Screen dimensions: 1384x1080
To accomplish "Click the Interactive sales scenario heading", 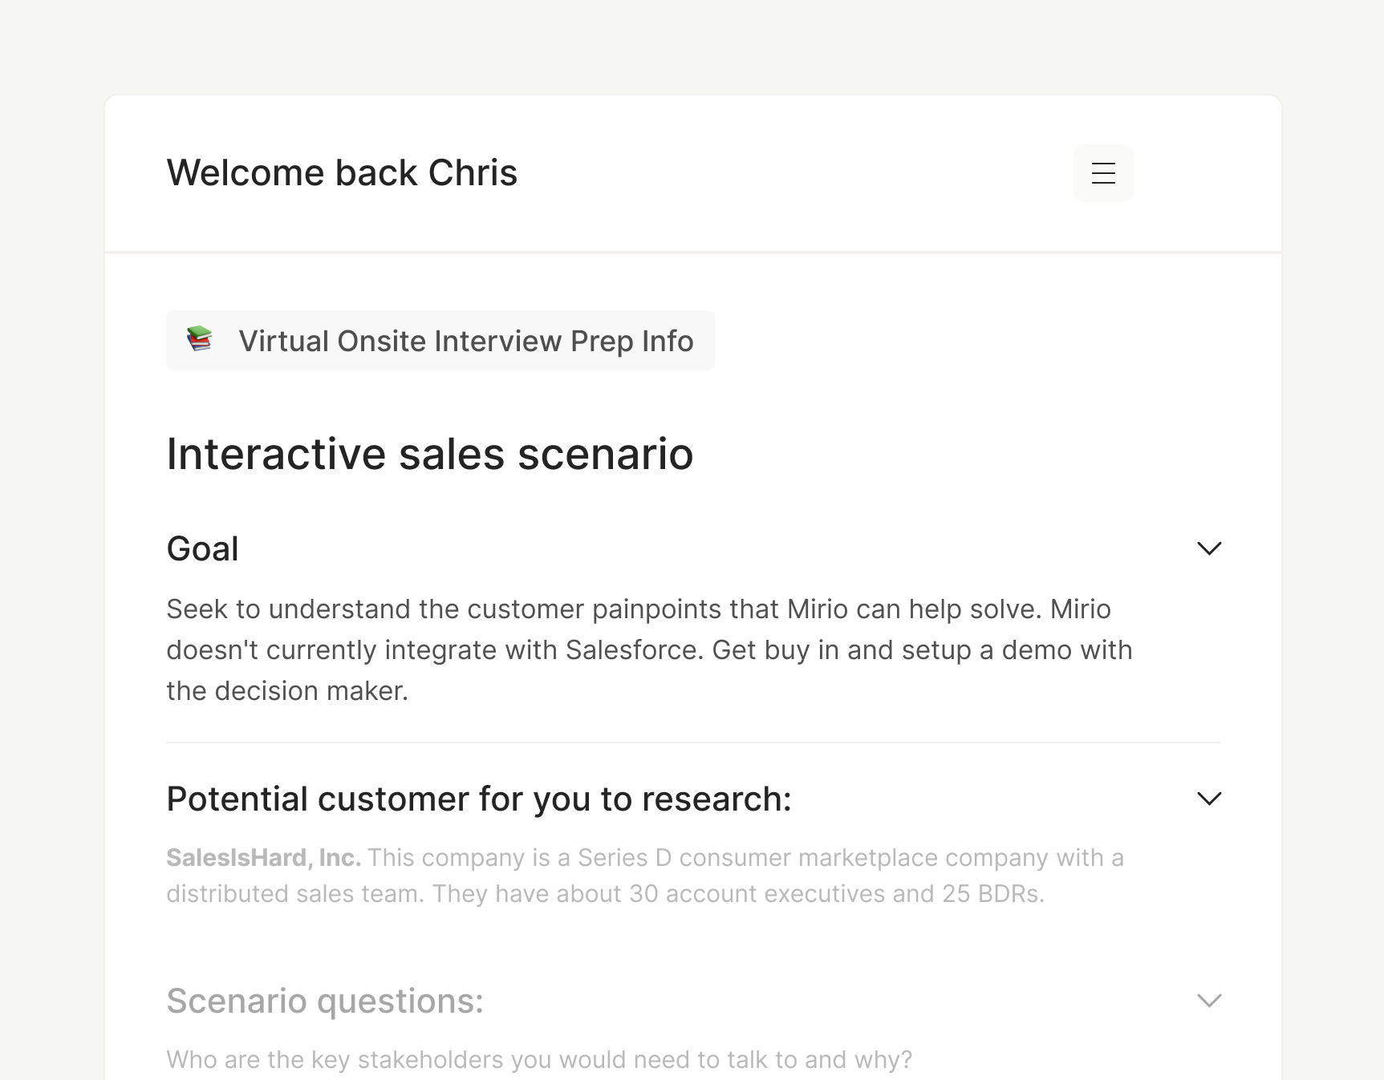I will pos(429,455).
